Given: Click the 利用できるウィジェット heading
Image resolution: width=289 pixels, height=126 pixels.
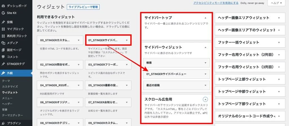Looking at the screenshot, I should coord(56,17).
